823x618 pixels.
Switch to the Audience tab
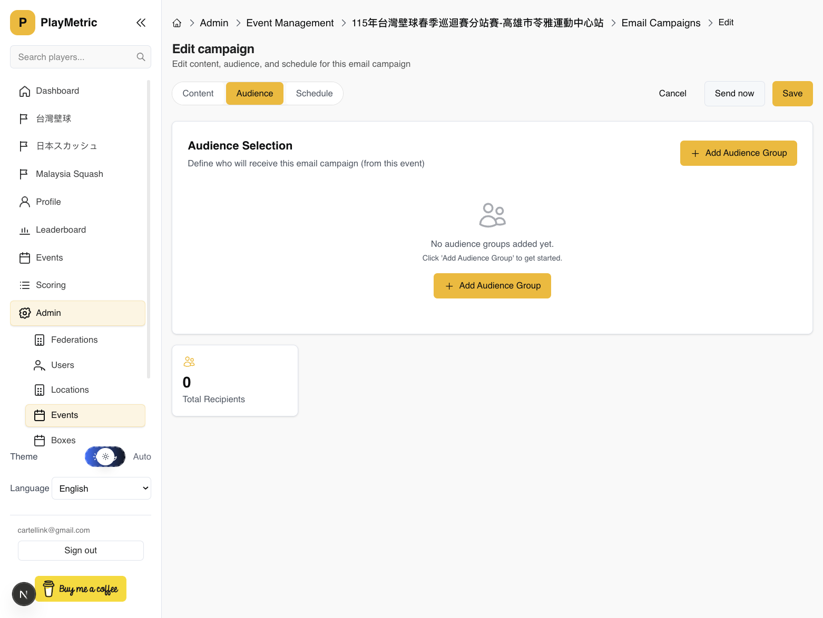tap(254, 93)
